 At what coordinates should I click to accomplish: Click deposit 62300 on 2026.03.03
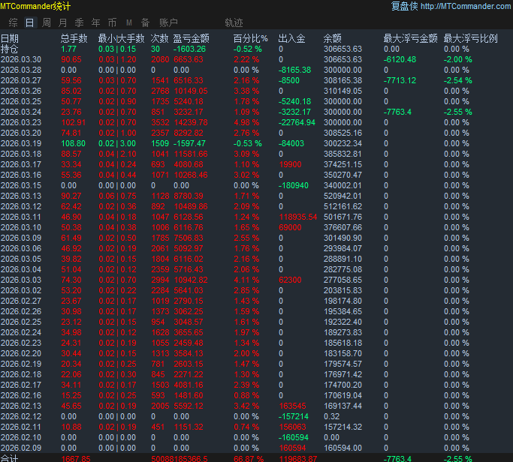pyautogui.click(x=290, y=280)
